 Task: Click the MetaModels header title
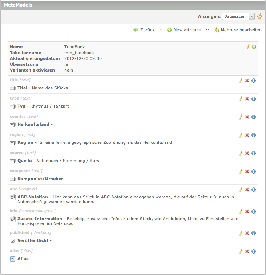tap(18, 5)
